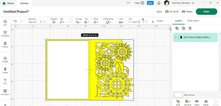
Task: Open the More toolbar menu
Action: pos(160,21)
